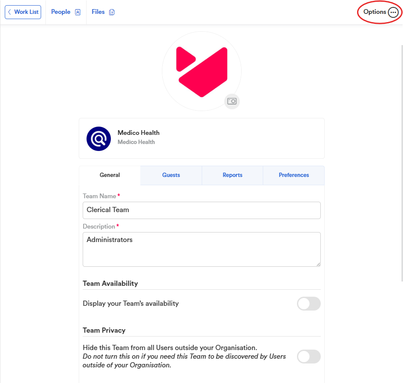
Task: Open the Options ellipsis menu icon
Action: click(393, 12)
